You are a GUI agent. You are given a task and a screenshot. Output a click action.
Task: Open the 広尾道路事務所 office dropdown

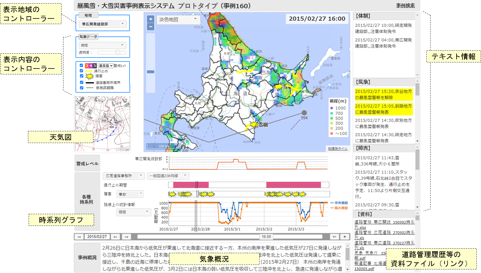(124, 176)
